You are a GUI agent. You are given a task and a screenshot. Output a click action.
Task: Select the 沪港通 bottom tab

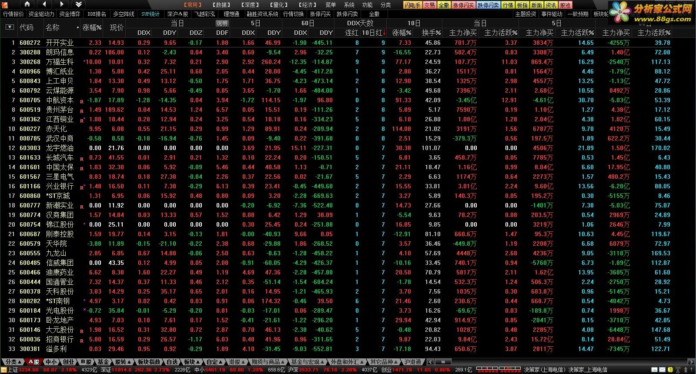pos(412,362)
